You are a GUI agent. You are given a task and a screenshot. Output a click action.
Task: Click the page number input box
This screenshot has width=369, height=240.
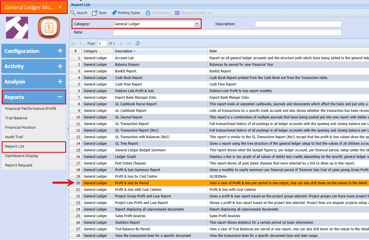click(102, 43)
